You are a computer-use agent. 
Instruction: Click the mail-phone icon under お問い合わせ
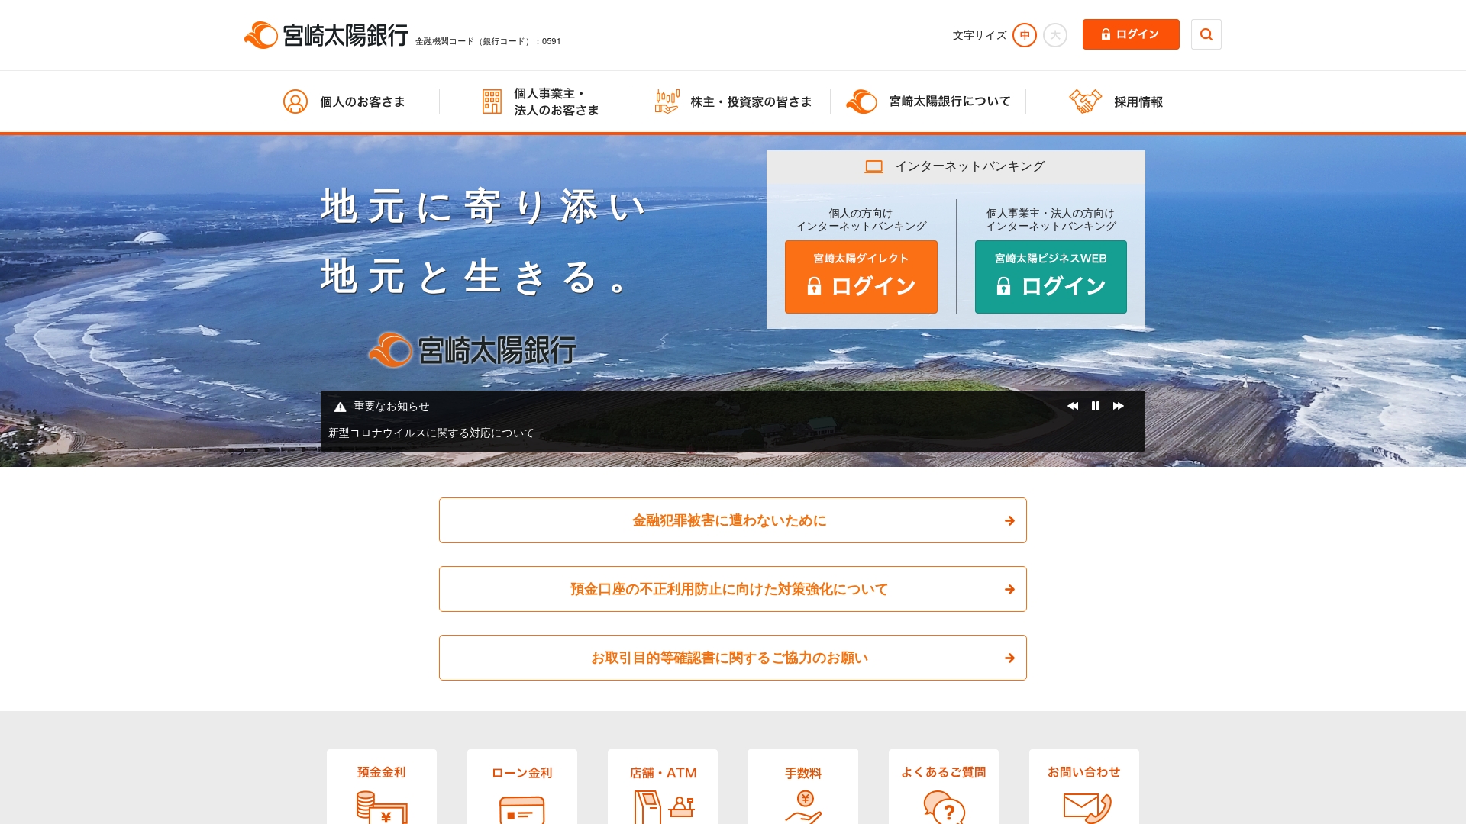[1087, 808]
